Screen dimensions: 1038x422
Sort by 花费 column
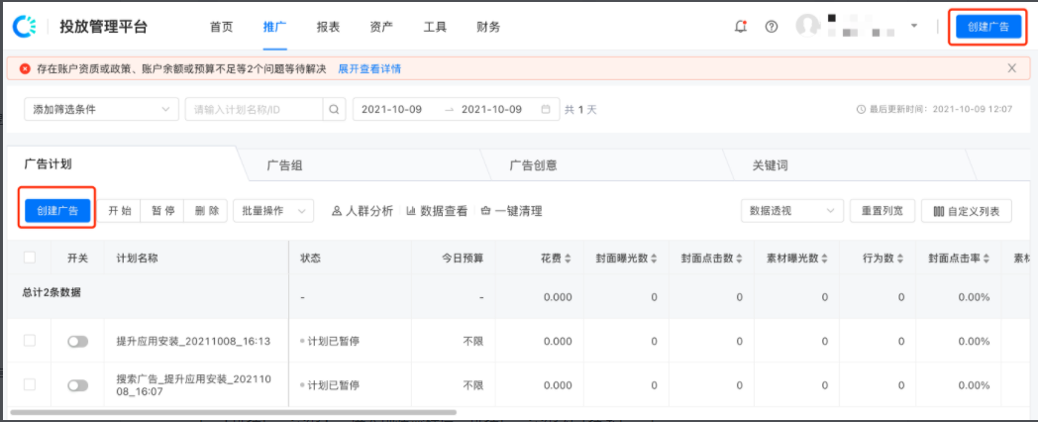[x=568, y=259]
